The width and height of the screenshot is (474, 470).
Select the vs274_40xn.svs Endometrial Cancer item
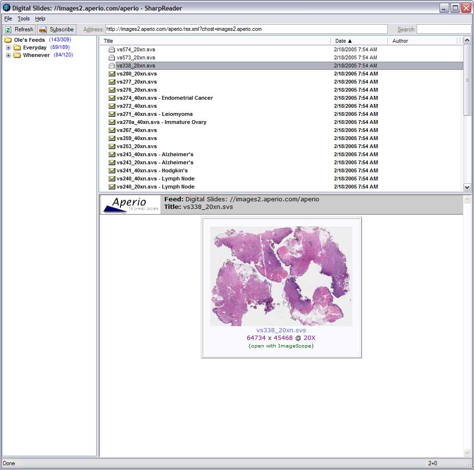(x=165, y=98)
